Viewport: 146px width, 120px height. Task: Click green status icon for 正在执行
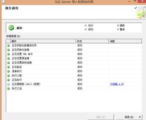point(9,80)
